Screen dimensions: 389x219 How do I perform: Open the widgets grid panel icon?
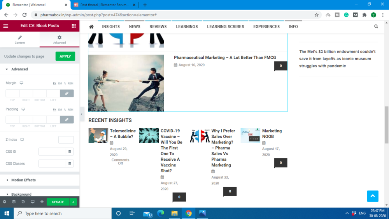click(x=74, y=26)
